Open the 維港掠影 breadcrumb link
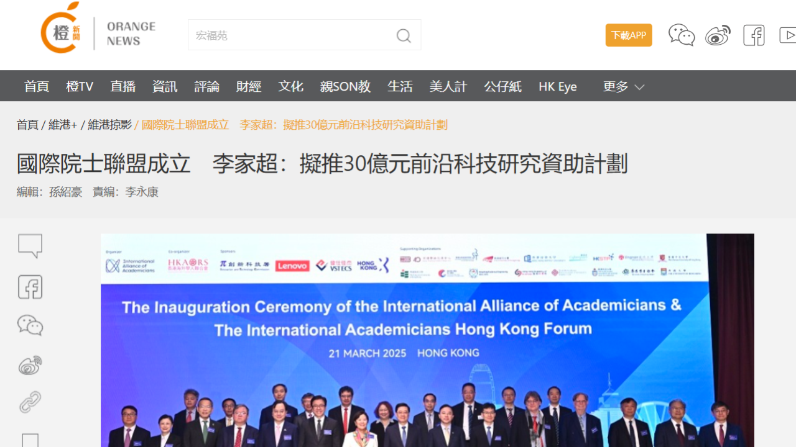796x447 pixels. 109,125
